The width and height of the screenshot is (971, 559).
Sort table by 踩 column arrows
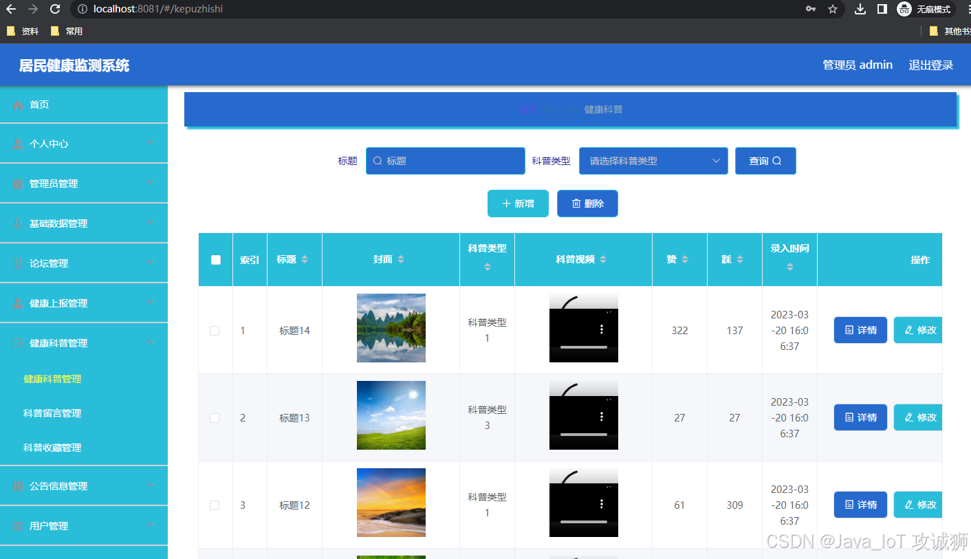740,259
